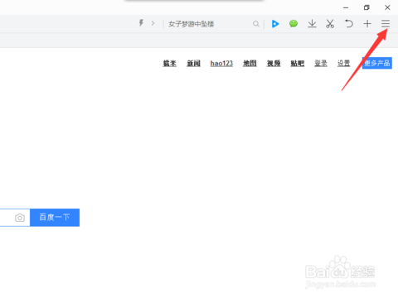Close the browser window
The image size is (398, 298).
coord(387,7)
